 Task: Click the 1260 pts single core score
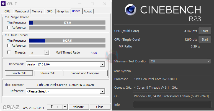(x=191, y=39)
